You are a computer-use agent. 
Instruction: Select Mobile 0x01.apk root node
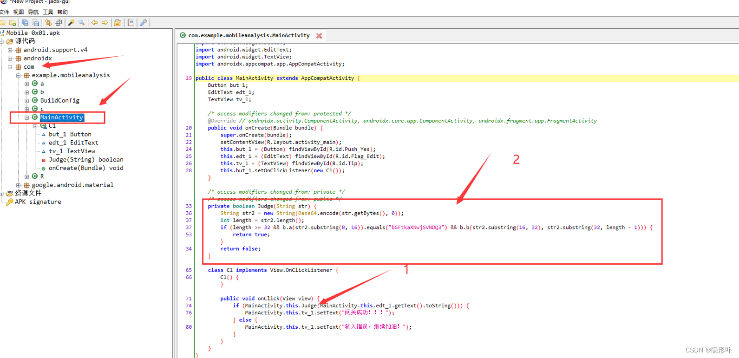click(33, 33)
